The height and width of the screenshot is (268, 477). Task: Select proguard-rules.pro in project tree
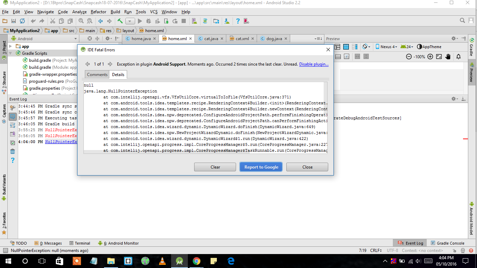47,81
